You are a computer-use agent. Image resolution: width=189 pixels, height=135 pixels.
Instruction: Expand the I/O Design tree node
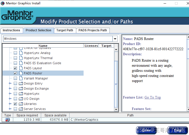[10, 99]
